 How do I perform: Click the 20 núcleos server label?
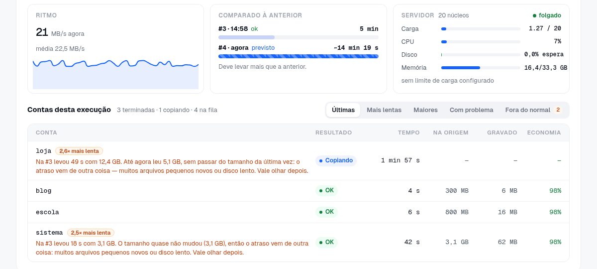[x=454, y=15]
